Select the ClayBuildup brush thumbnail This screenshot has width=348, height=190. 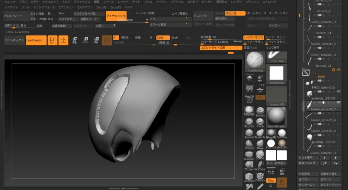(x=255, y=62)
